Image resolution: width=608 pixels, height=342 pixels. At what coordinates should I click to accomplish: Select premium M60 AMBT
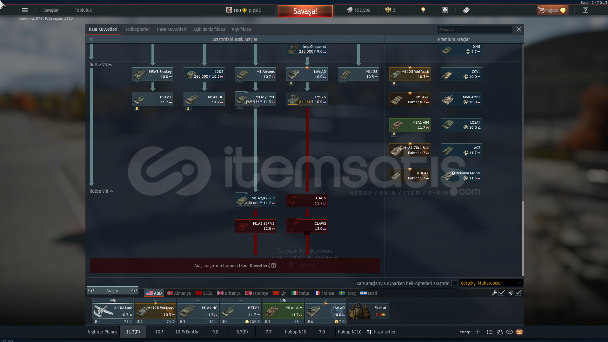(x=461, y=100)
